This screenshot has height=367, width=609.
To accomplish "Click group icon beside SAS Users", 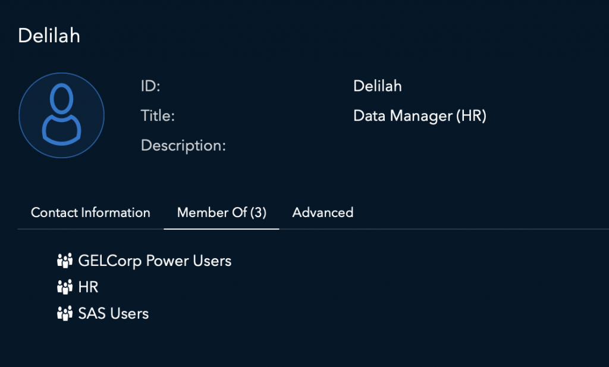I will point(64,313).
